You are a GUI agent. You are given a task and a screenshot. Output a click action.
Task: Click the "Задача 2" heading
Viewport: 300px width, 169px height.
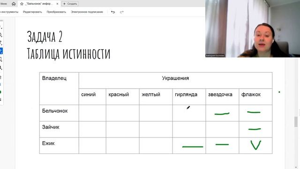[45, 37]
